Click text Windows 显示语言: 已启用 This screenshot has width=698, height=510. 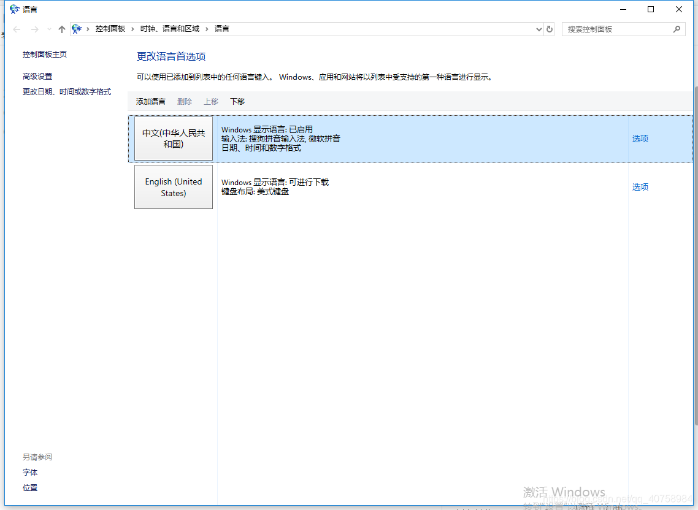[267, 129]
